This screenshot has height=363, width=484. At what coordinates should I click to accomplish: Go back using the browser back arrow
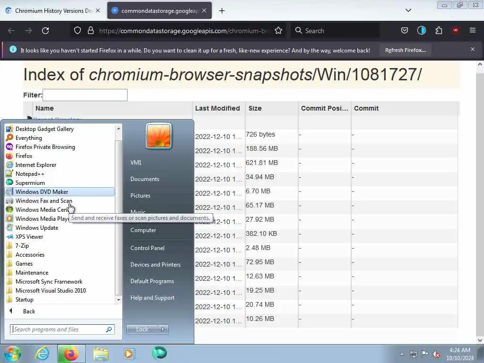11,31
